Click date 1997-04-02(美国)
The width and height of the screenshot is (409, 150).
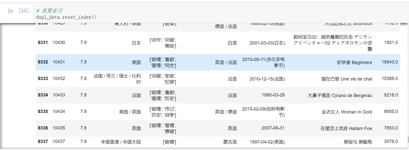(x=267, y=142)
